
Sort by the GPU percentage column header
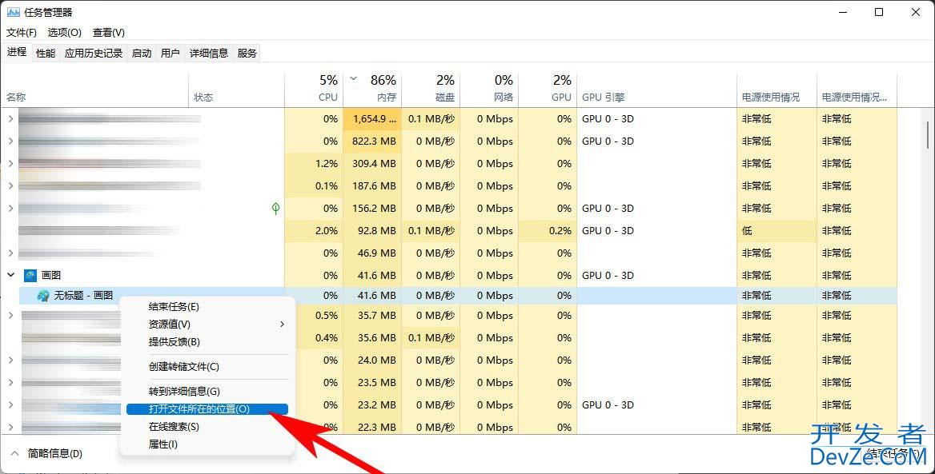pyautogui.click(x=548, y=90)
